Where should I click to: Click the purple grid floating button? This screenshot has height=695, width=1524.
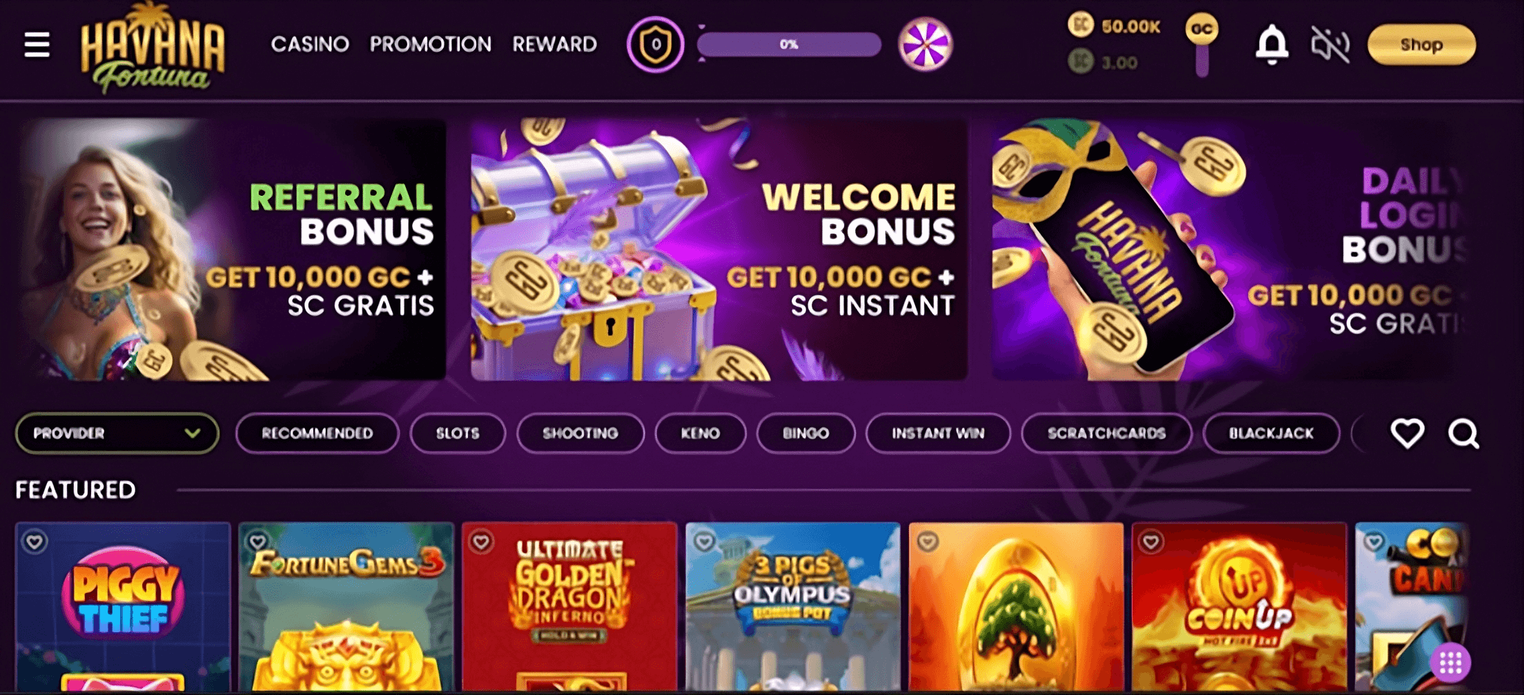coord(1450,663)
